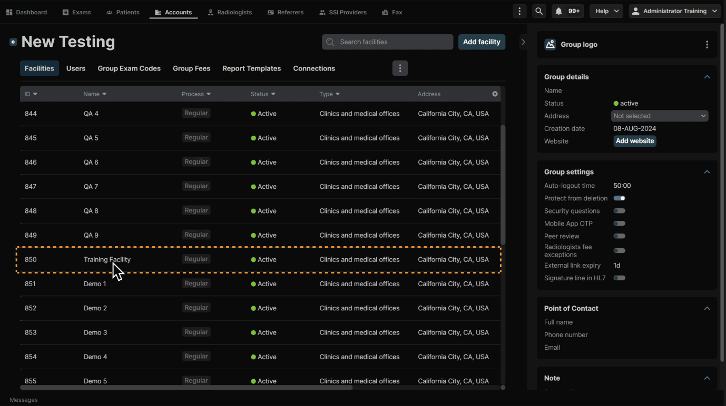The image size is (726, 406).
Task: Click the Regular badge in QA 7 row
Action: 196,186
